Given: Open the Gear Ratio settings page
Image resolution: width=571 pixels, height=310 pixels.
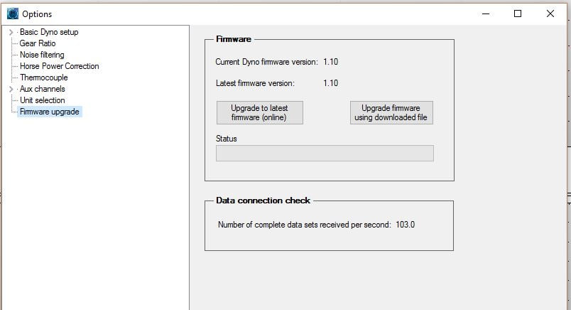Looking at the screenshot, I should pos(38,43).
